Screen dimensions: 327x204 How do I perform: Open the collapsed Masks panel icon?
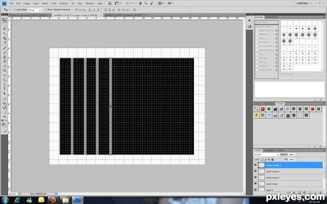point(250,27)
